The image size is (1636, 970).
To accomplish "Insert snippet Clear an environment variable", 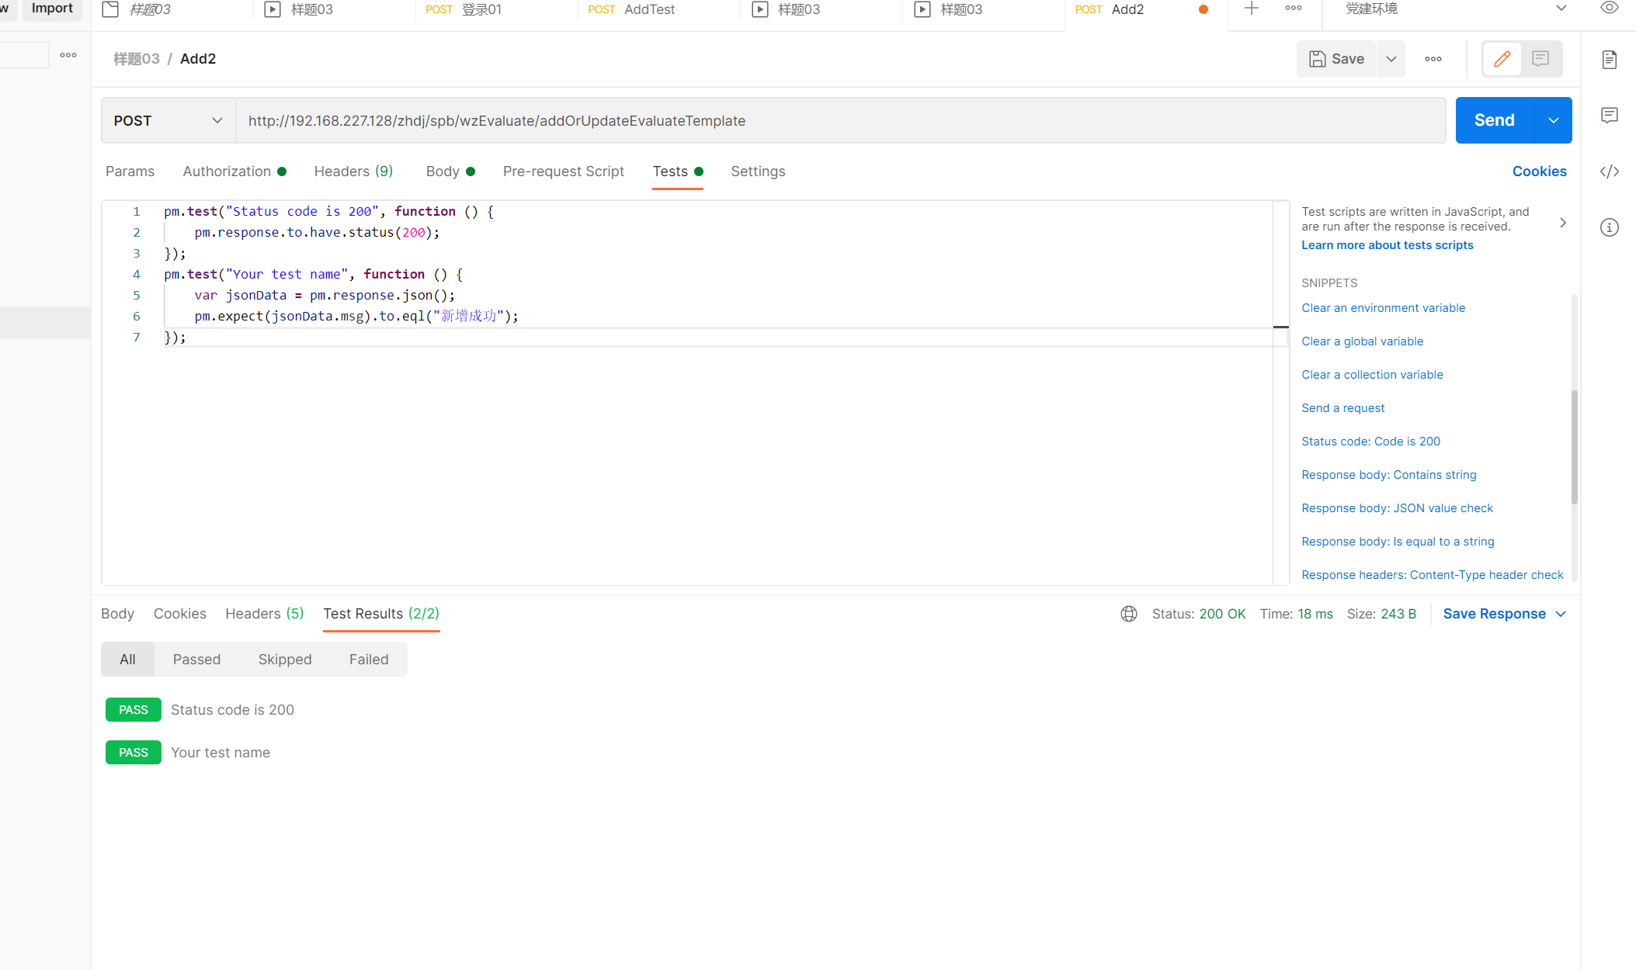I will click(x=1383, y=308).
